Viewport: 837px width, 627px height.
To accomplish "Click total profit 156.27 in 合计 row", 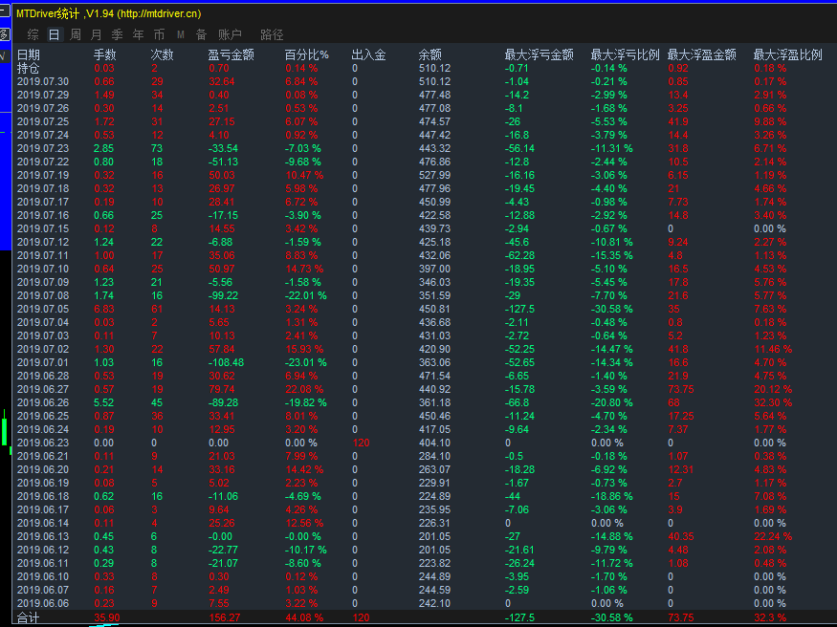I will pyautogui.click(x=224, y=617).
